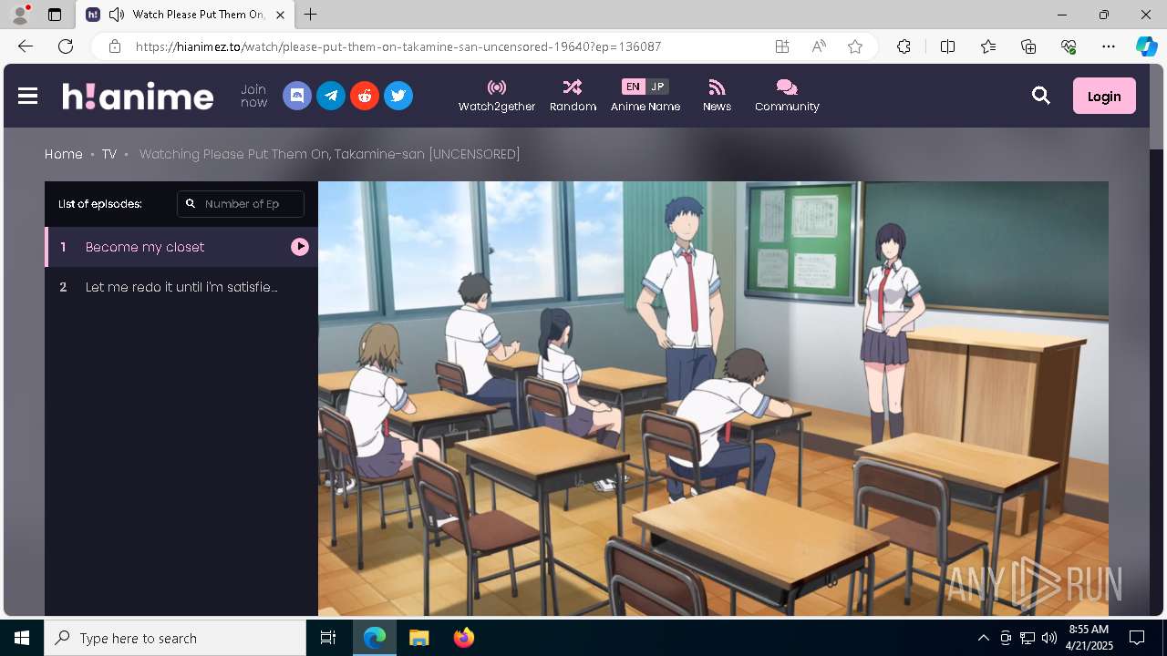Open the hamburger sidebar menu

tap(27, 96)
